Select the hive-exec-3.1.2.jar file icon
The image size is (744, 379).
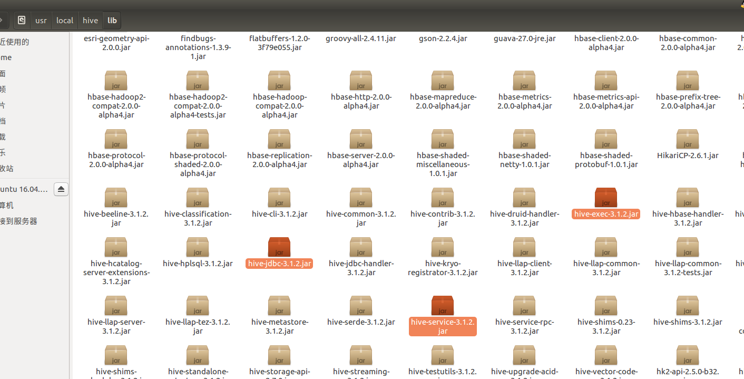coord(606,198)
